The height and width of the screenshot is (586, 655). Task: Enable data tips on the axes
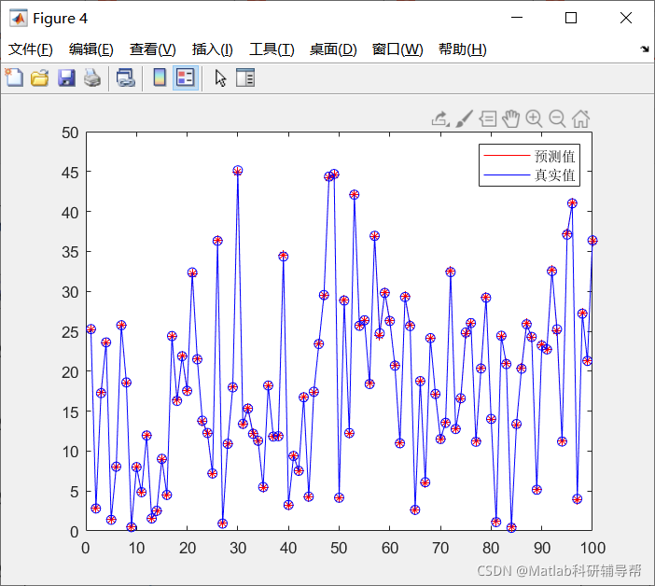coord(487,119)
